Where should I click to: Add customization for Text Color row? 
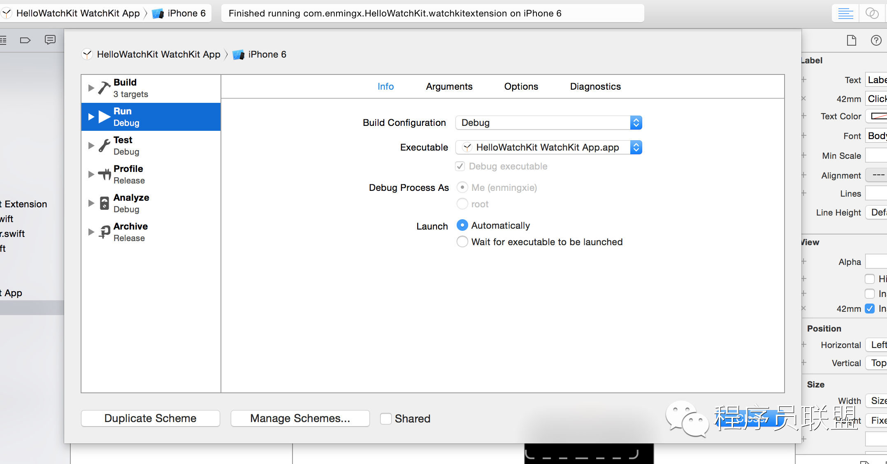[x=803, y=116]
